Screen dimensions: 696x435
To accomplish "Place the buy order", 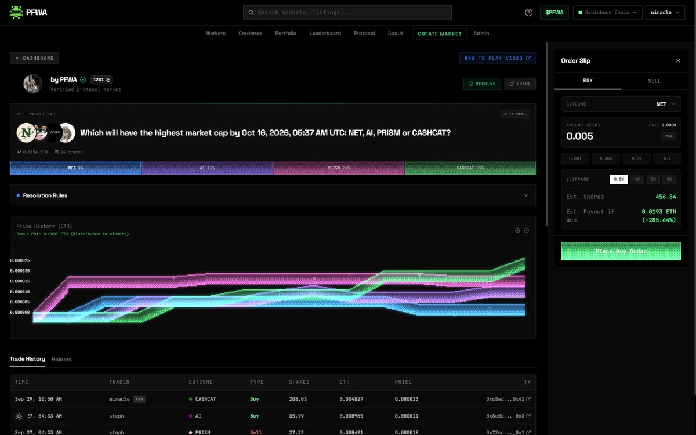I will point(621,251).
